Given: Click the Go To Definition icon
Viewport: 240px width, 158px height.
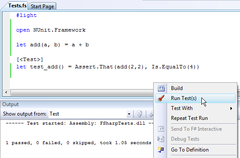Looking at the screenshot, I should (161, 150).
